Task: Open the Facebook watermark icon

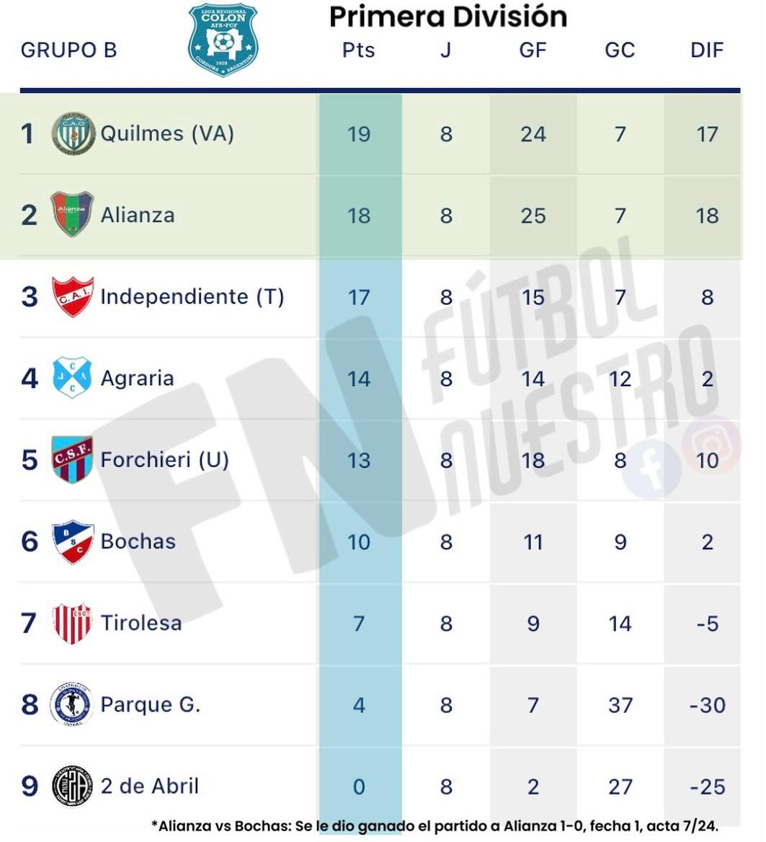Action: click(651, 469)
